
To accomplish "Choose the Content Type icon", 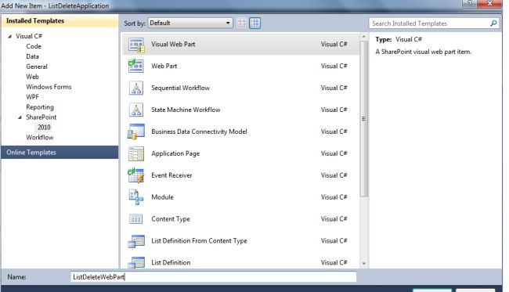I will 135,219.
